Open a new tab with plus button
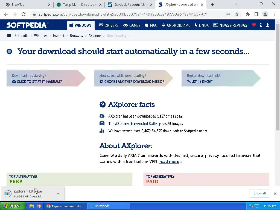This screenshot has height=210, width=280. (212, 5)
